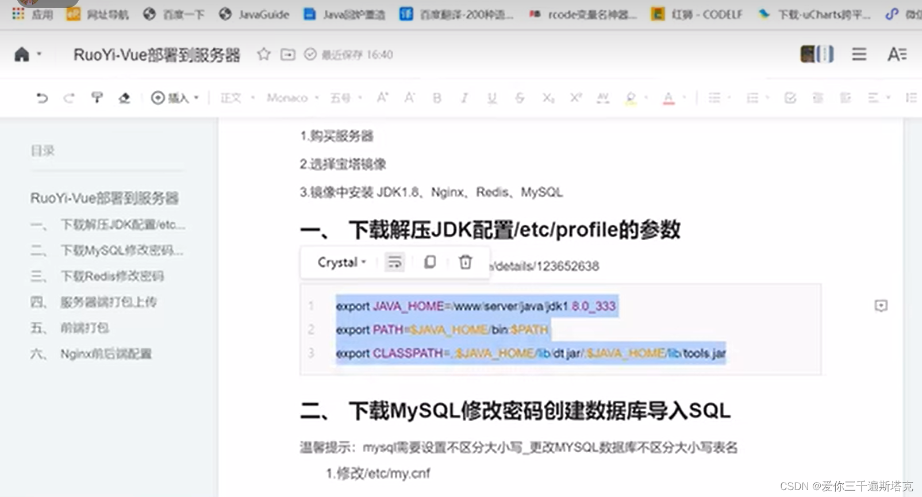Insert a numbered list
Screen dimensions: 922x497
coord(752,98)
